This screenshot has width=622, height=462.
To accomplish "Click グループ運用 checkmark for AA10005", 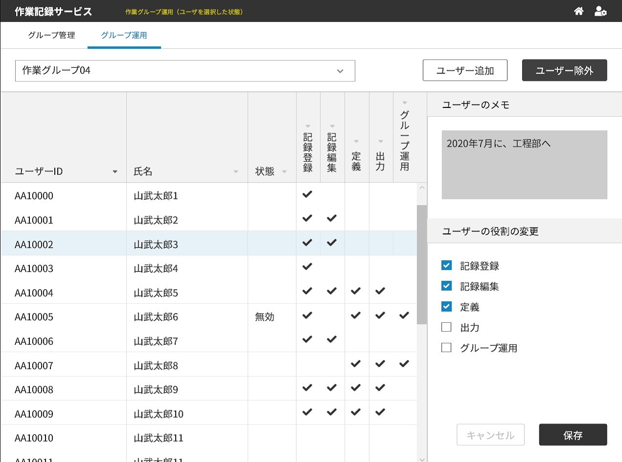I will point(404,315).
